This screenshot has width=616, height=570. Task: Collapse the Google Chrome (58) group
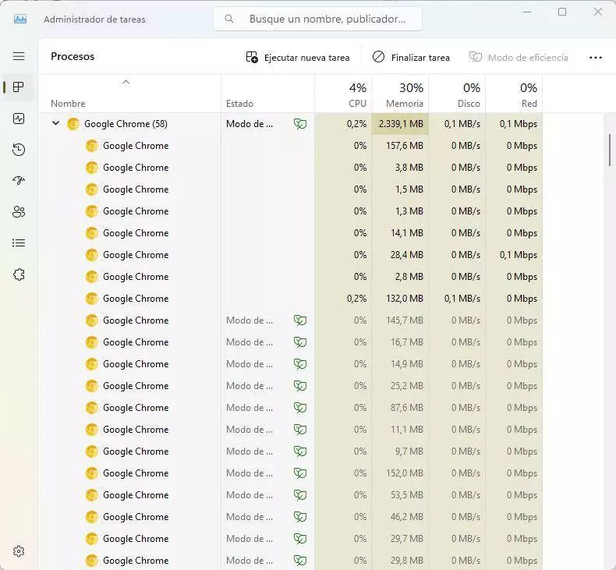(x=55, y=123)
